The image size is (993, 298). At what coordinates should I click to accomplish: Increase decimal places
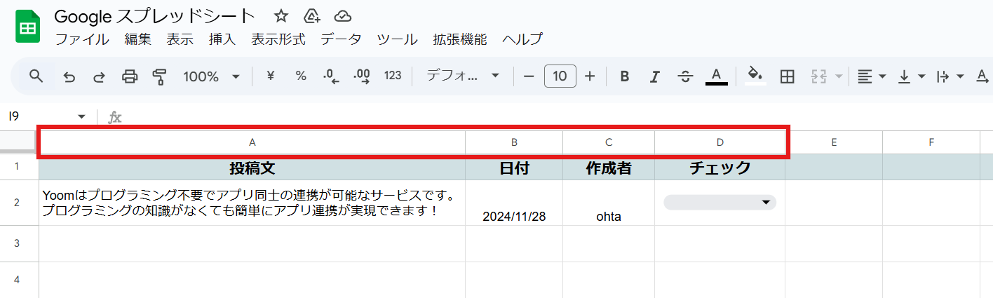362,76
